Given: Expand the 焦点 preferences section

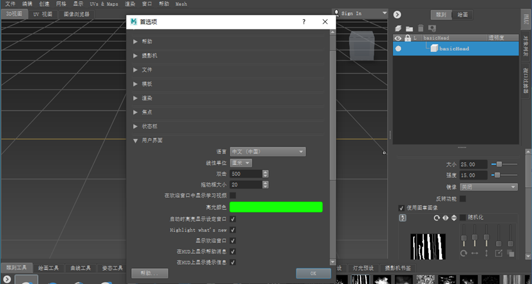Looking at the screenshot, I should [x=135, y=112].
